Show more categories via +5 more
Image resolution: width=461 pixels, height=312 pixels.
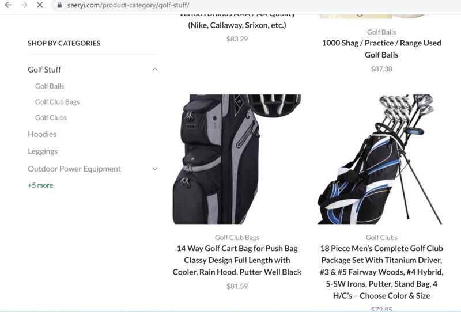click(x=40, y=185)
